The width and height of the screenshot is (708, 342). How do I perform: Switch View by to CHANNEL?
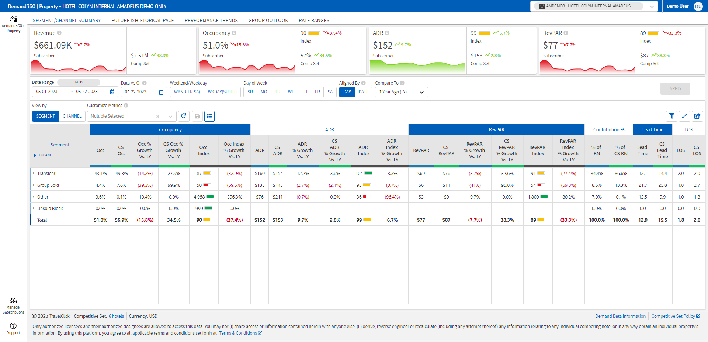click(72, 116)
